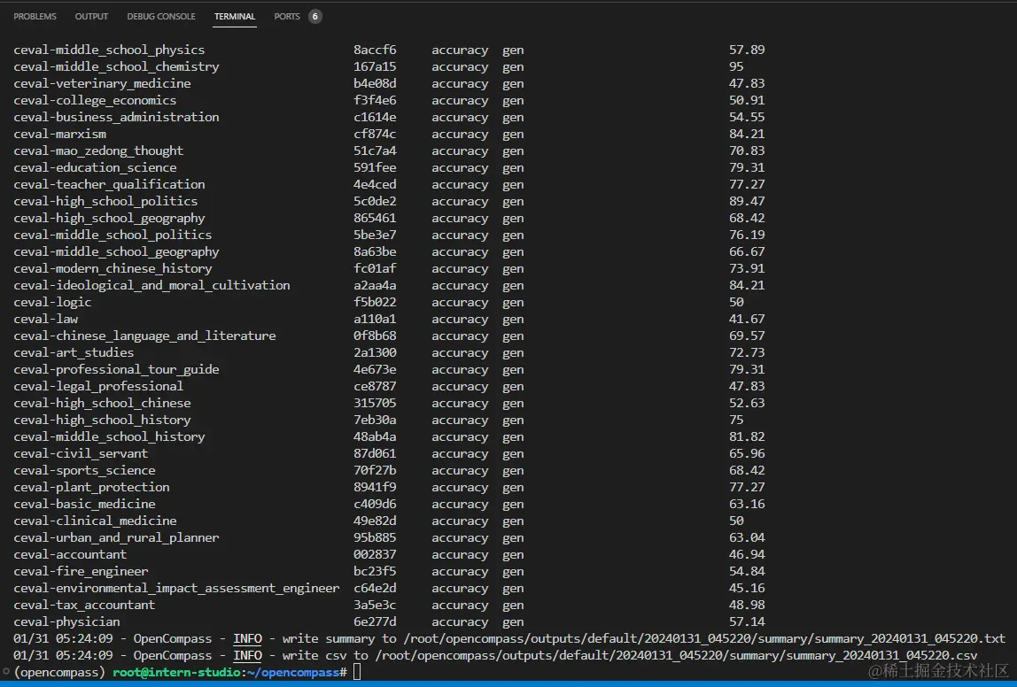Click the score value 57.89

click(747, 50)
